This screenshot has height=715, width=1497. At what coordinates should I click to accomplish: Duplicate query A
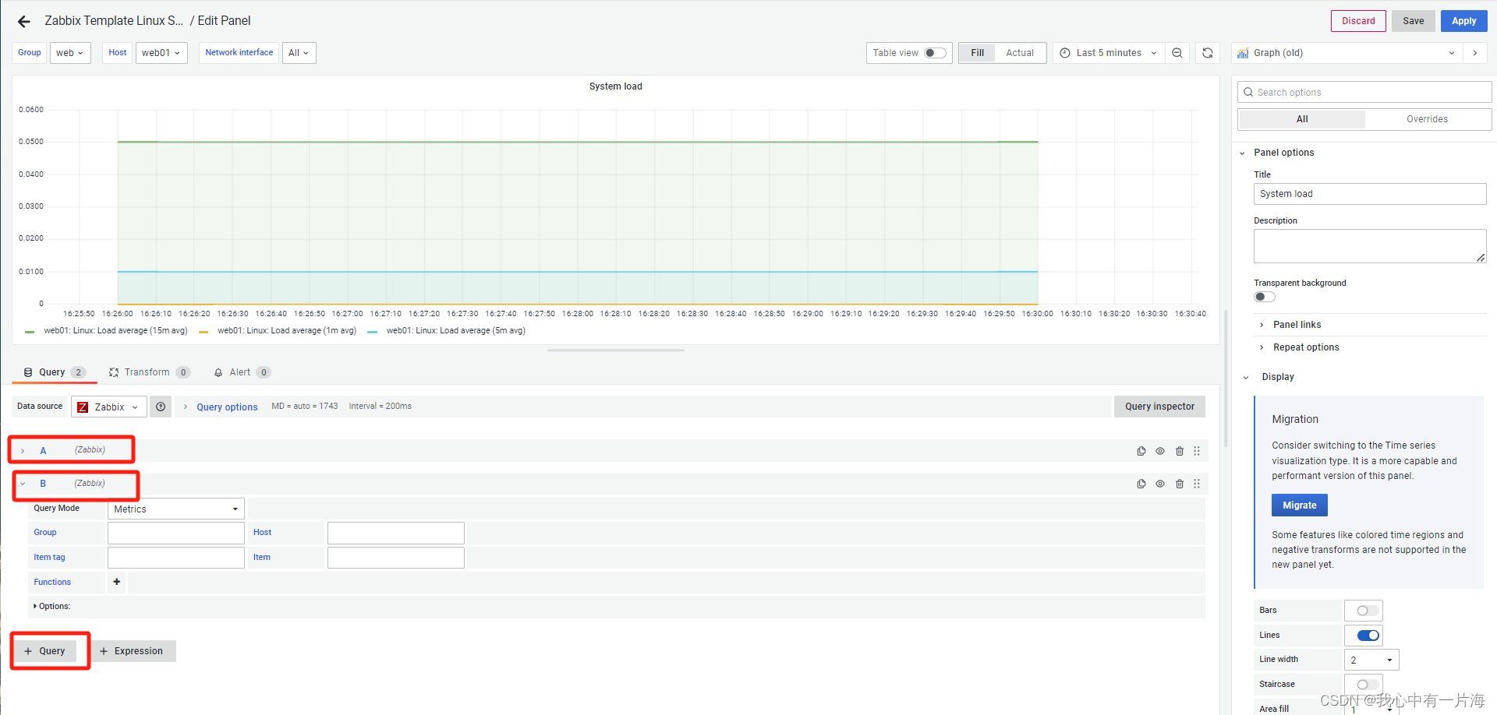1141,451
